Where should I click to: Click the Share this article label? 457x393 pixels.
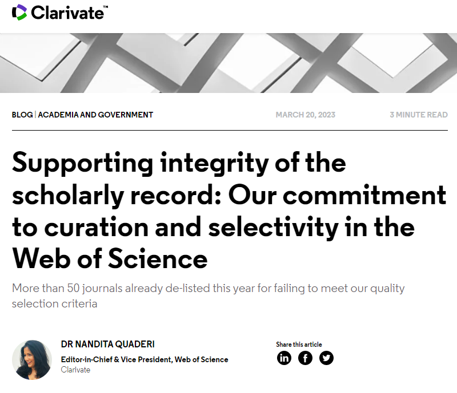click(299, 345)
